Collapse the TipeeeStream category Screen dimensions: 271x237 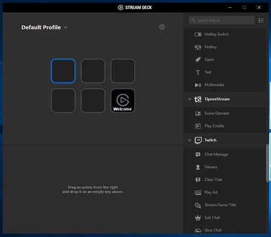click(189, 99)
